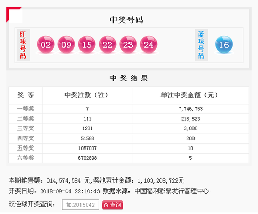Click sixth prize amount 5

(x=190, y=158)
